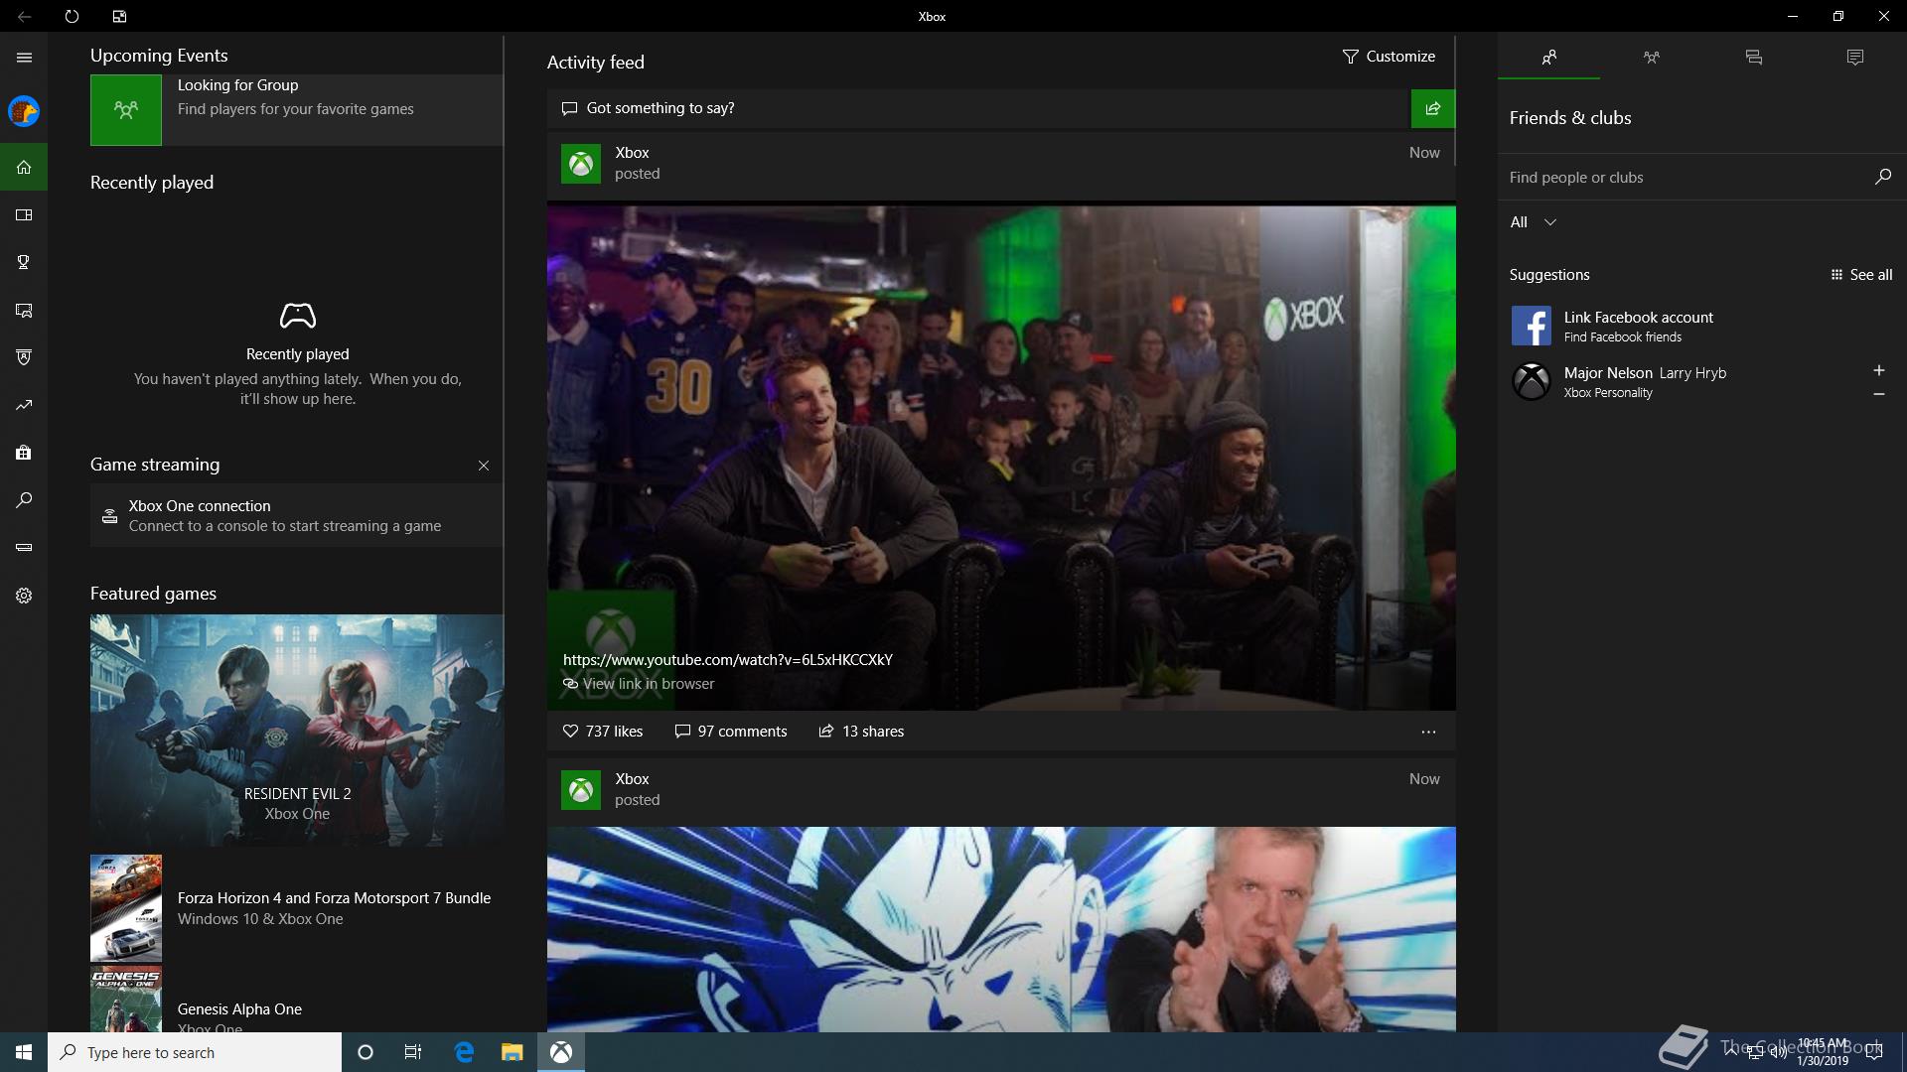1907x1072 pixels.
Task: Click See all suggestions
Action: [x=1861, y=275]
